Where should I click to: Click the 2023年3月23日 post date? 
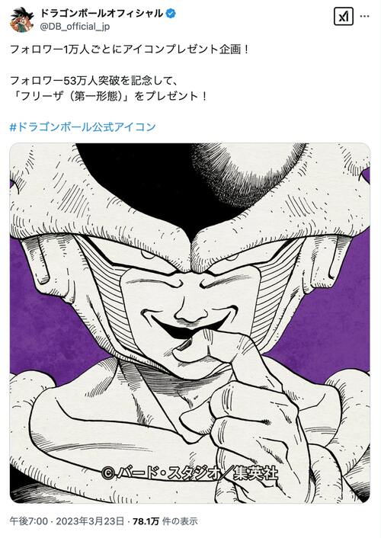(90, 521)
